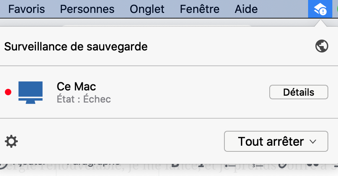Viewport: 338px width, 176px height.
Task: Click the red failure status dot
Action: click(8, 92)
